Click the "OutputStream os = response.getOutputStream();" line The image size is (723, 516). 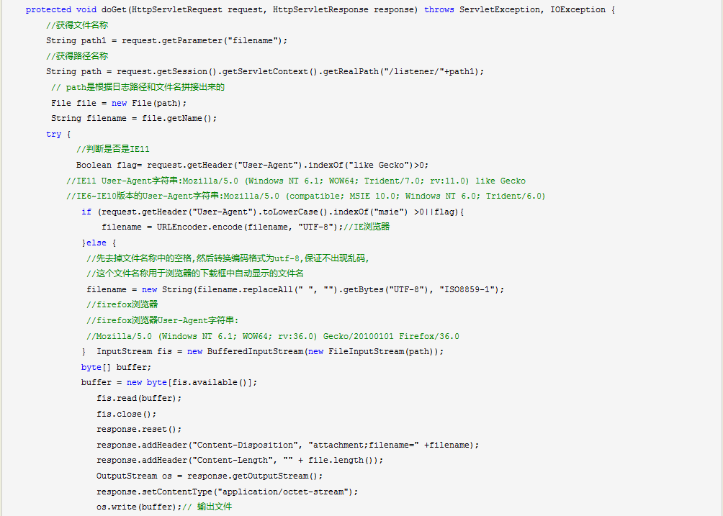(x=210, y=476)
